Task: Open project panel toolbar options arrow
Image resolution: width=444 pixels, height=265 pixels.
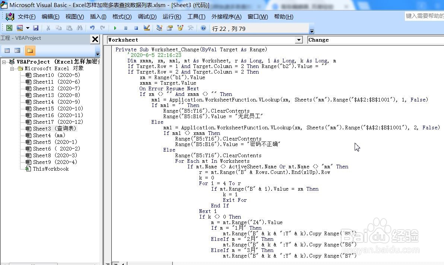Action: pos(98,54)
